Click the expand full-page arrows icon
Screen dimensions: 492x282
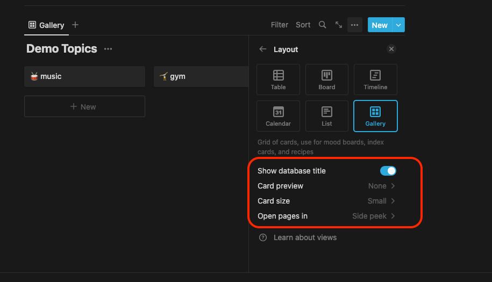[338, 25]
